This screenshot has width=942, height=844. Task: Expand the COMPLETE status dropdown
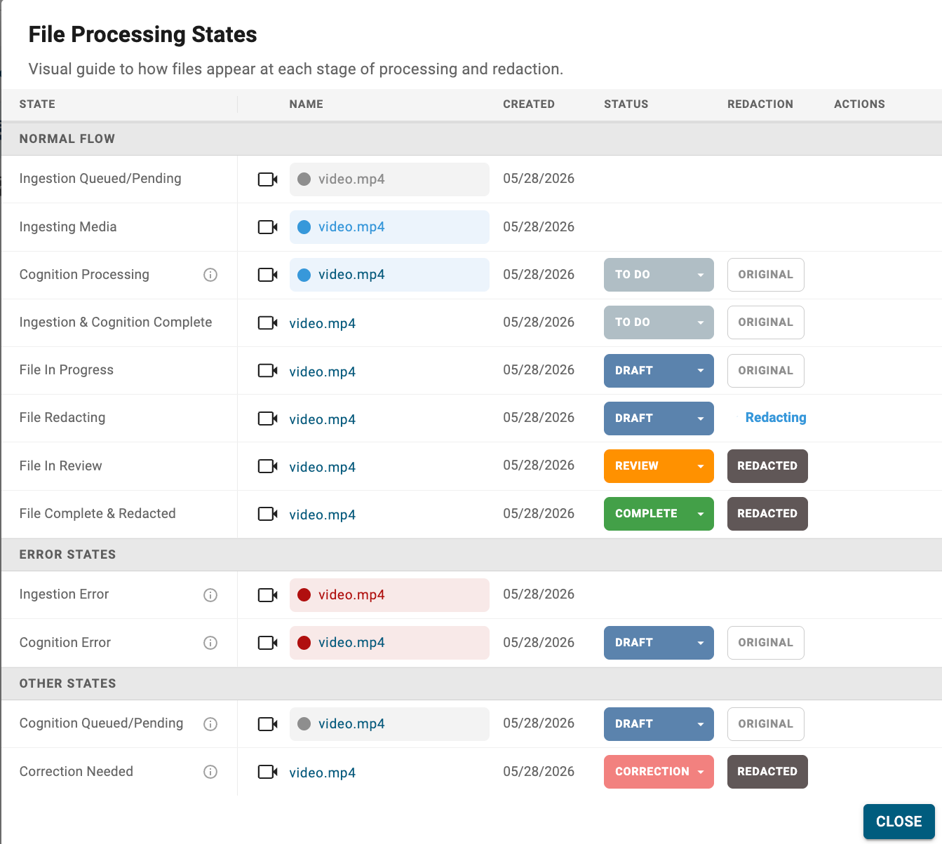pyautogui.click(x=659, y=514)
